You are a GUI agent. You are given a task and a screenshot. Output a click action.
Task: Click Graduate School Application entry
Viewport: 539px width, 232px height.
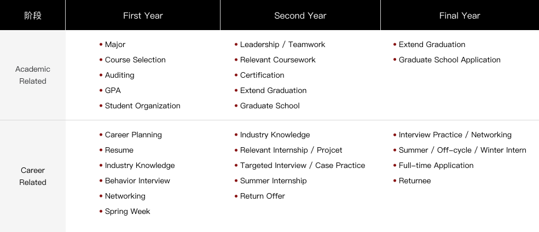point(449,60)
